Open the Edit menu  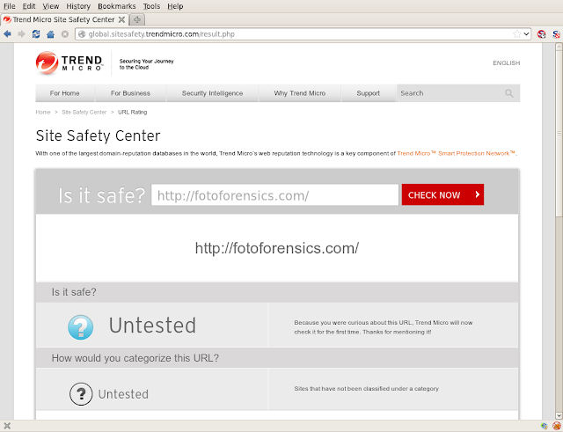coord(29,6)
